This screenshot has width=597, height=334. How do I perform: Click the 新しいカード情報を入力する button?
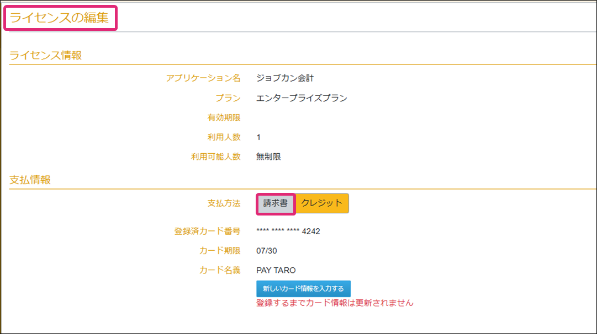pyautogui.click(x=303, y=289)
